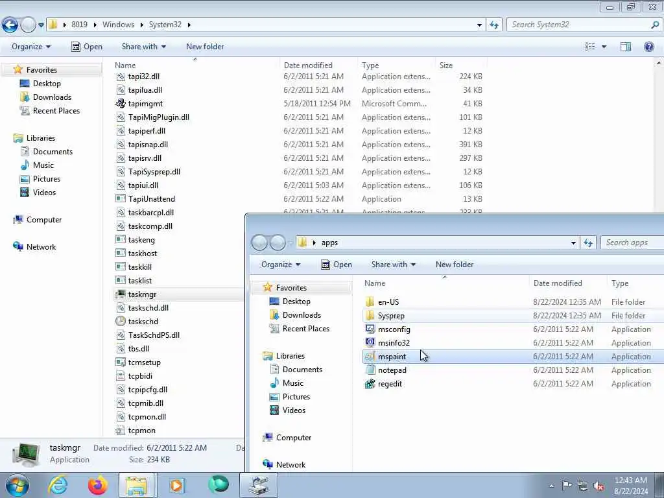Select TapiUnattend in System32 file list

pyautogui.click(x=151, y=198)
